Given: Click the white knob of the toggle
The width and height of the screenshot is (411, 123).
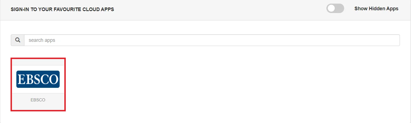Looking at the screenshot, I should point(331,9).
